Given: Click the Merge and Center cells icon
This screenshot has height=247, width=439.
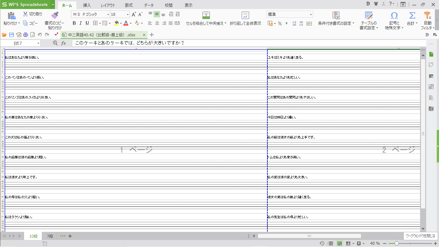Looking at the screenshot, I should 206,15.
